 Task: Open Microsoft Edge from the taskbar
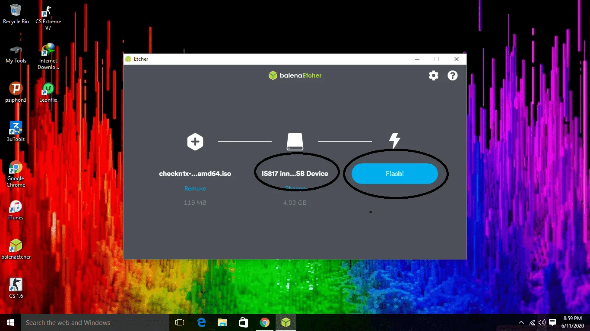tap(201, 322)
